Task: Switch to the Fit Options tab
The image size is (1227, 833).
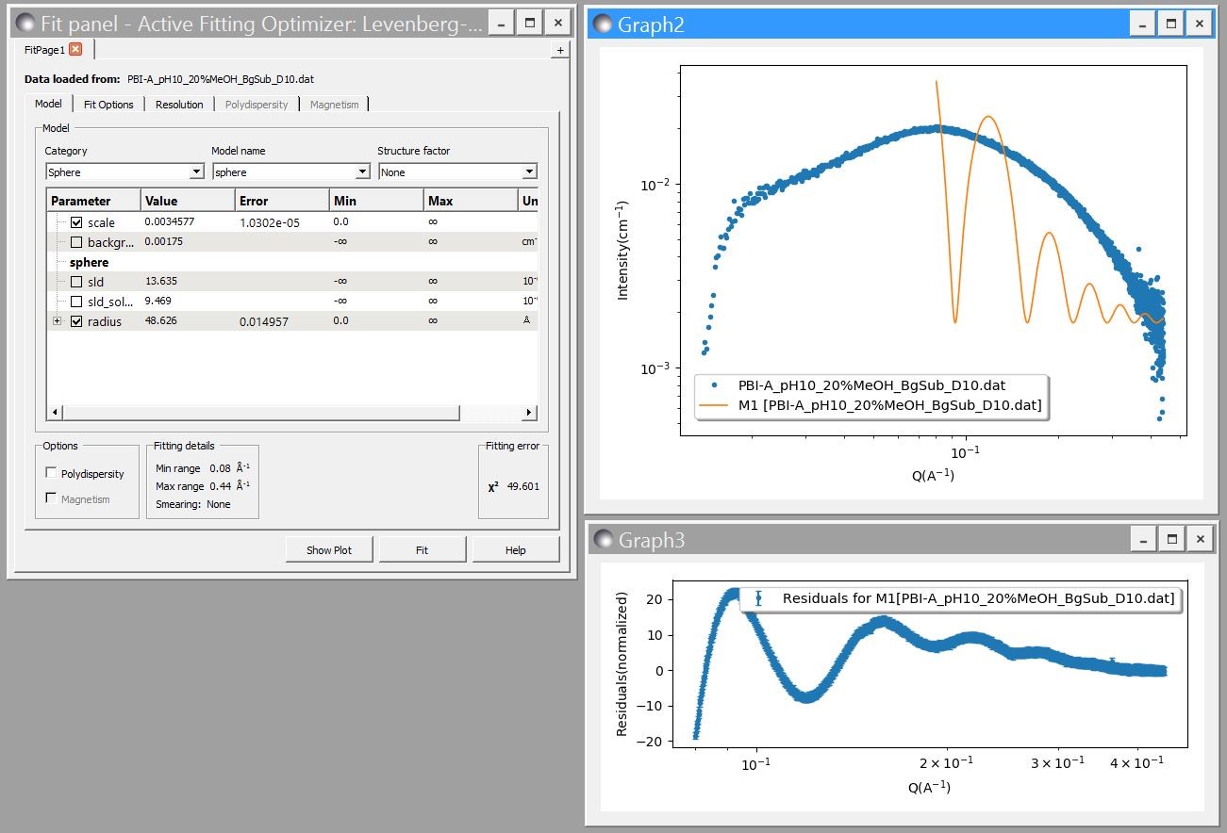Action: click(x=108, y=105)
